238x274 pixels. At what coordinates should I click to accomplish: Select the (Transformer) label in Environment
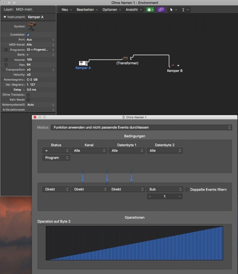[x=127, y=63]
